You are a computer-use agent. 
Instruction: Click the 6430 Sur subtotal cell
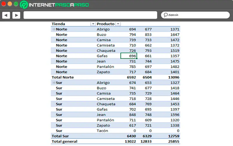tap(132, 136)
